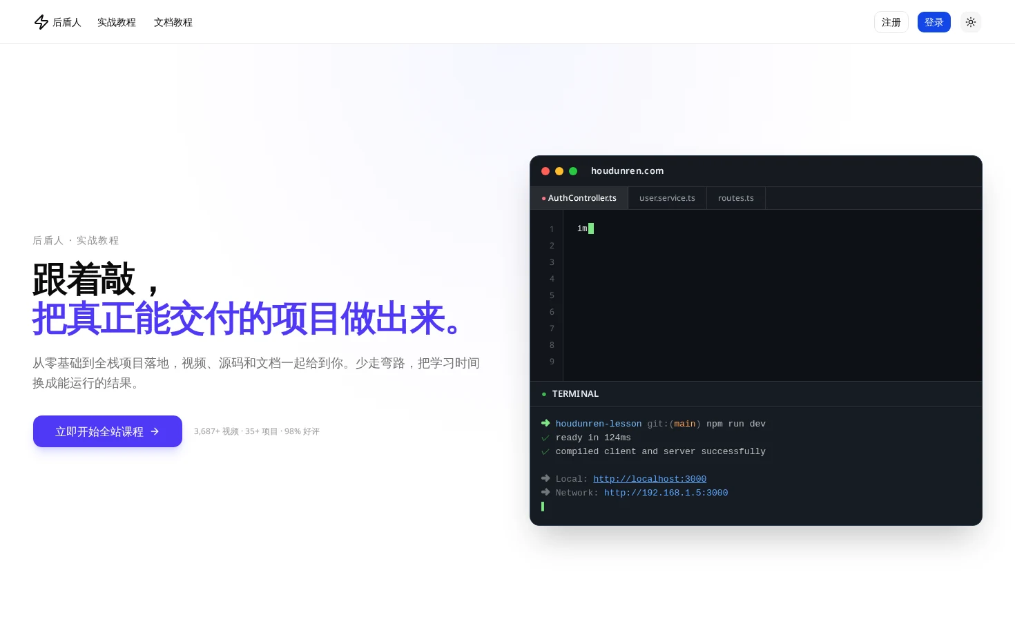
Task: Click the 后盾人 lightning bolt logo
Action: click(41, 22)
